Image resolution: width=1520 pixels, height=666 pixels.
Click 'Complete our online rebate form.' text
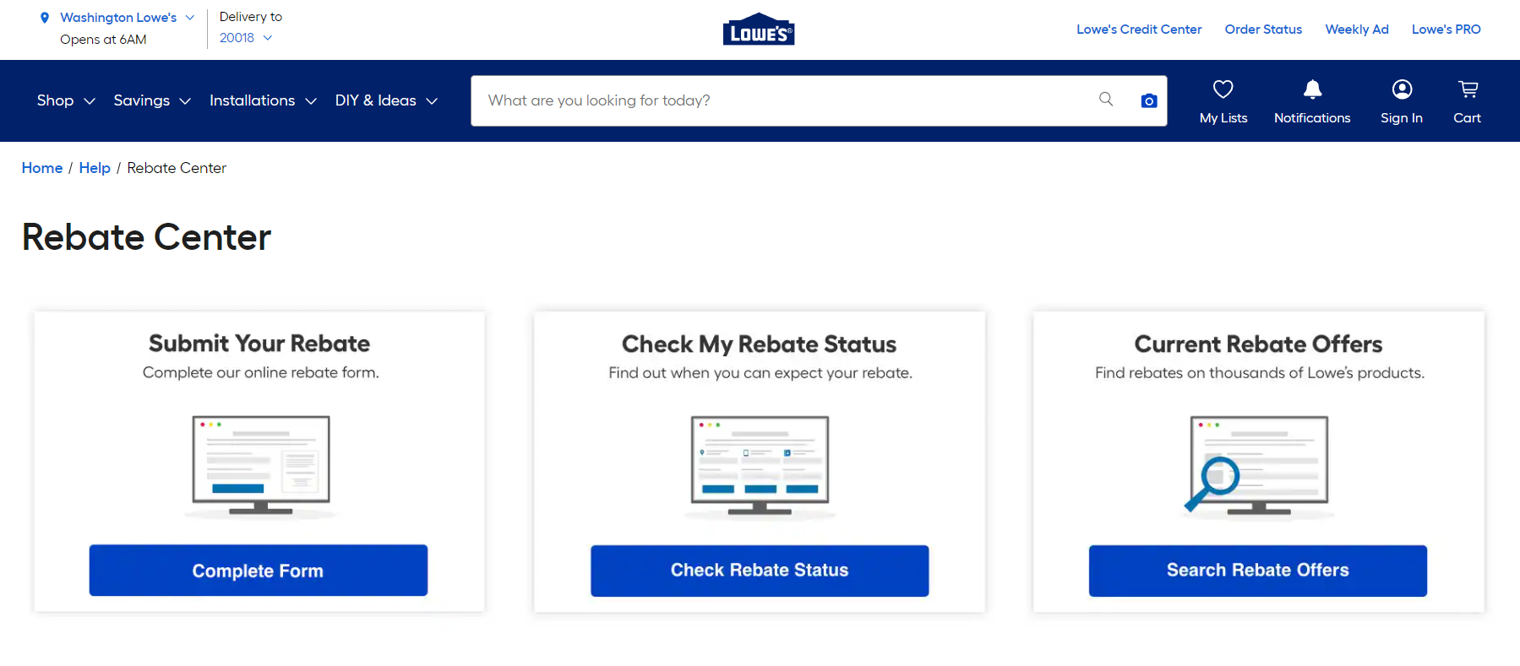pyautogui.click(x=261, y=372)
